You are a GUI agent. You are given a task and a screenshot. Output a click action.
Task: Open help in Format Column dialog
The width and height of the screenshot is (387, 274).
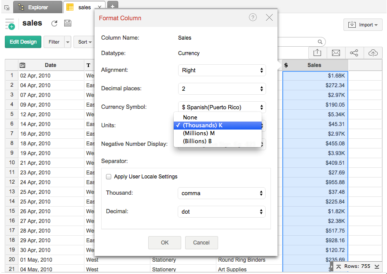tap(252, 17)
